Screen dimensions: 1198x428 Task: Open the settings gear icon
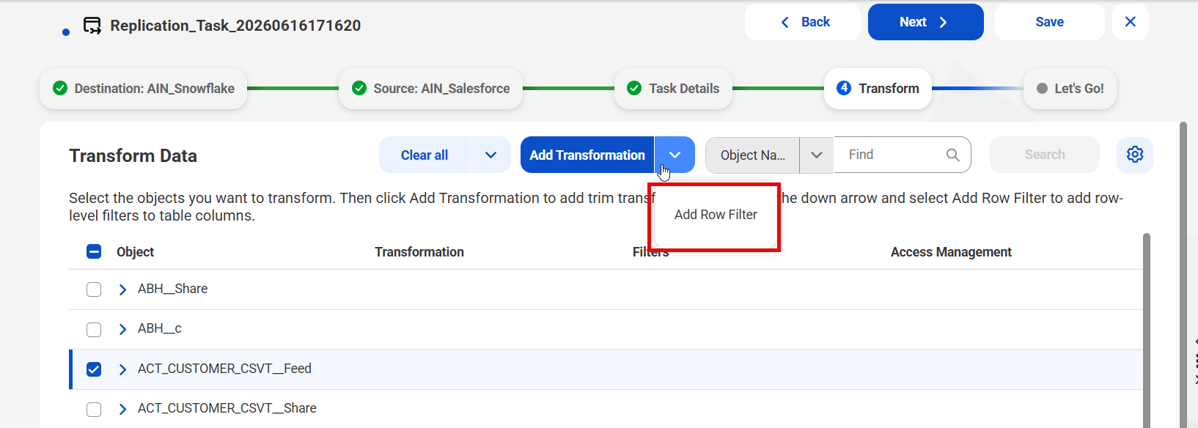[x=1135, y=155]
